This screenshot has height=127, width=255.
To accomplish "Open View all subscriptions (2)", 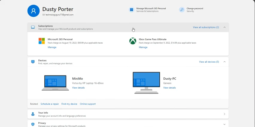I will [x=206, y=27].
